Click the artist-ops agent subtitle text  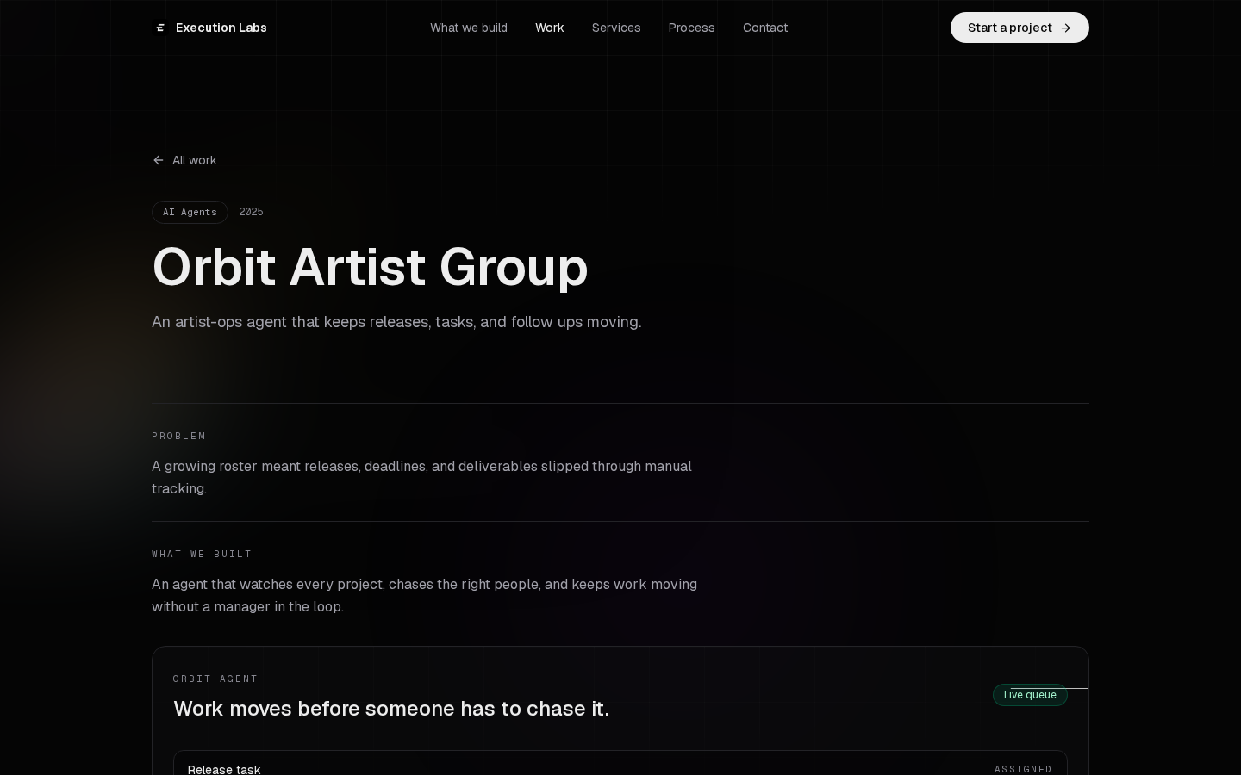396,322
